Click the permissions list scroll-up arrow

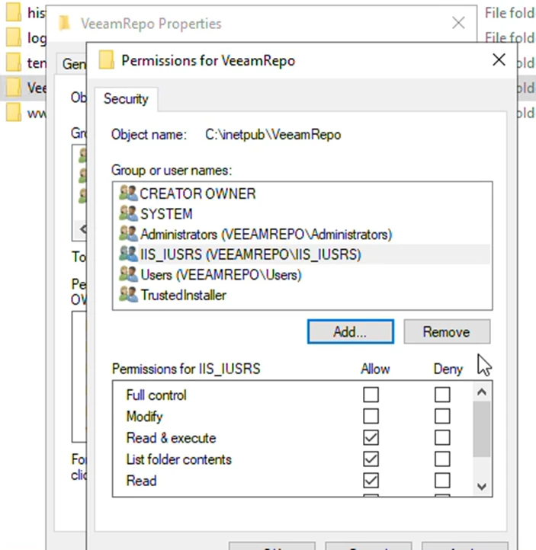click(x=482, y=392)
